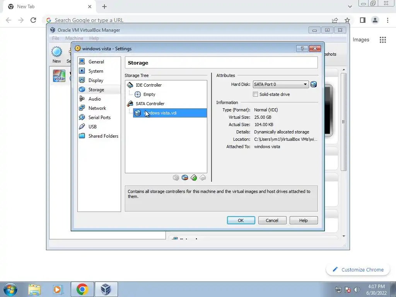The width and height of the screenshot is (396, 297).
Task: Confirm settings with OK button
Action: (241, 220)
